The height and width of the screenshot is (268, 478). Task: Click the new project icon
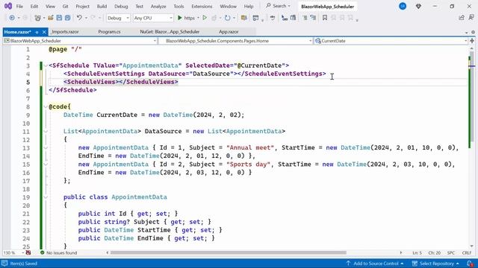pyautogui.click(x=37, y=18)
